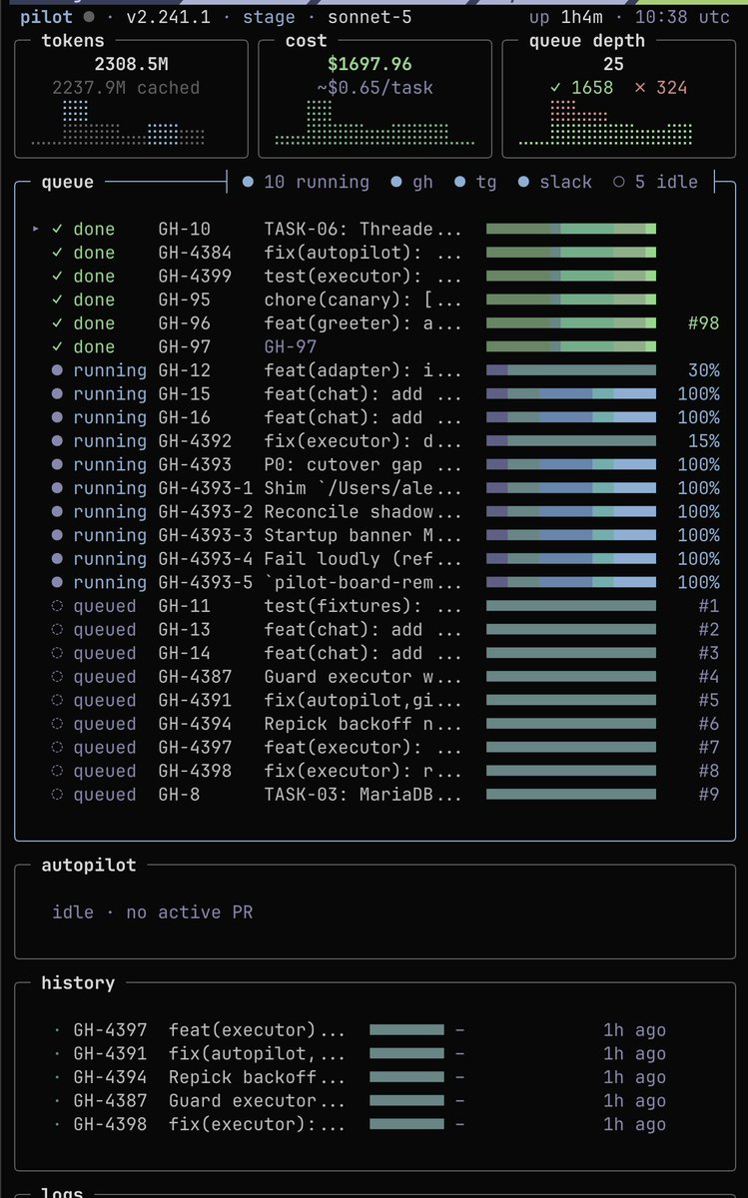
Task: Click the running dot beside GH-4393-1
Action: click(x=58, y=488)
